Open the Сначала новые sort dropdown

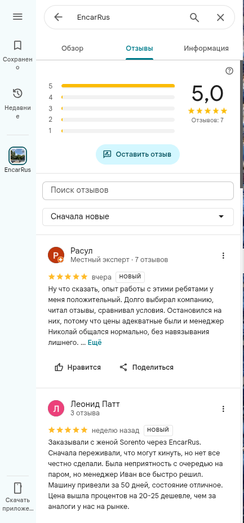pyautogui.click(x=138, y=217)
